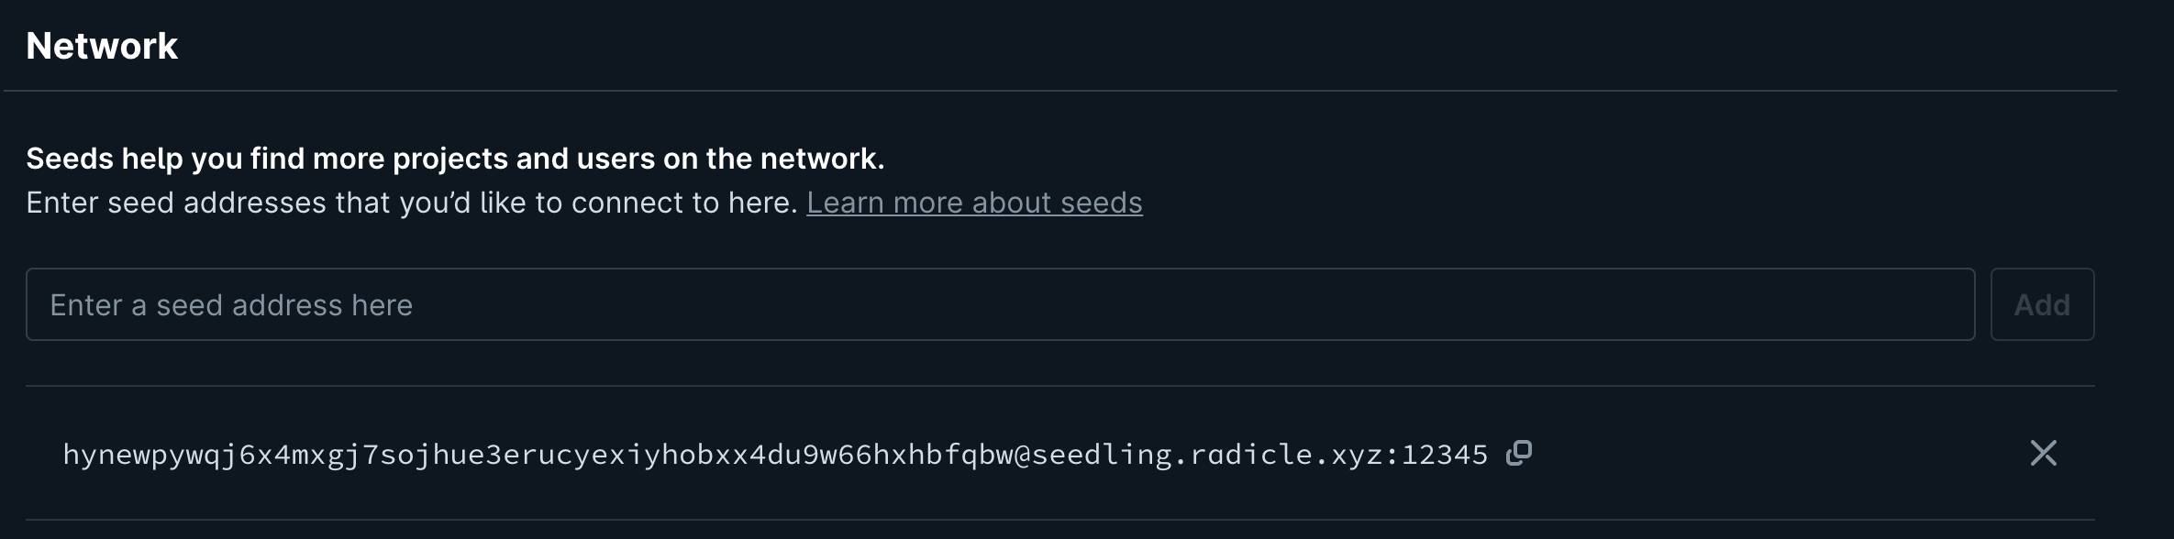This screenshot has width=2174, height=539.
Task: Click the word 'Network' in the header
Action: (x=102, y=46)
